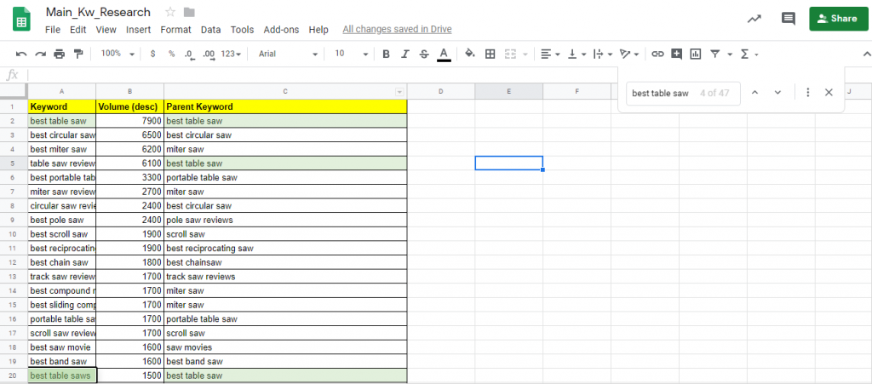The image size is (872, 384).
Task: Click the find text field
Action: pyautogui.click(x=684, y=94)
